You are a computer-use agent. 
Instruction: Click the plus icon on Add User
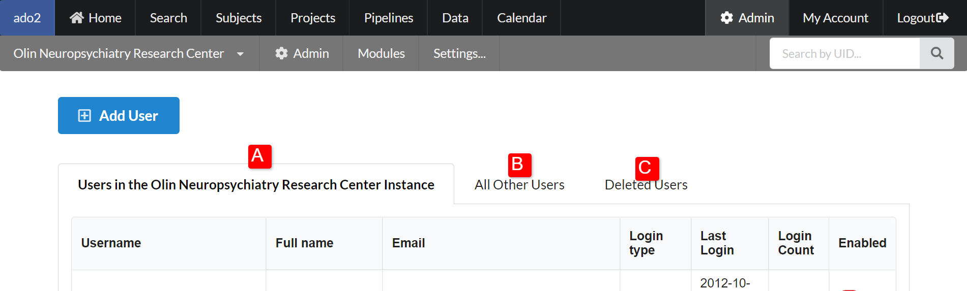(84, 116)
